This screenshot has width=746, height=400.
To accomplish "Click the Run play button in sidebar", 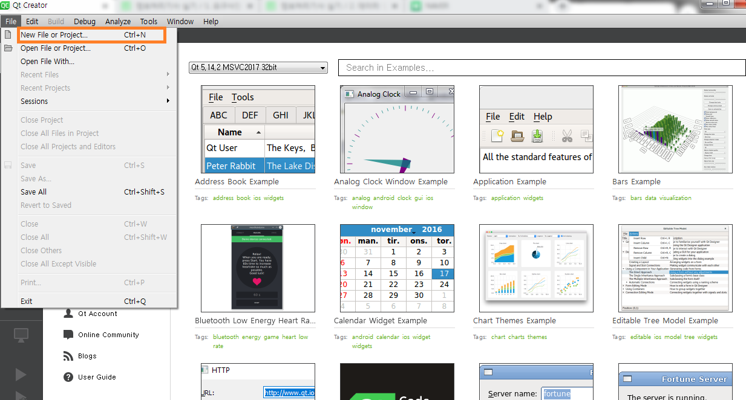I will 21,375.
